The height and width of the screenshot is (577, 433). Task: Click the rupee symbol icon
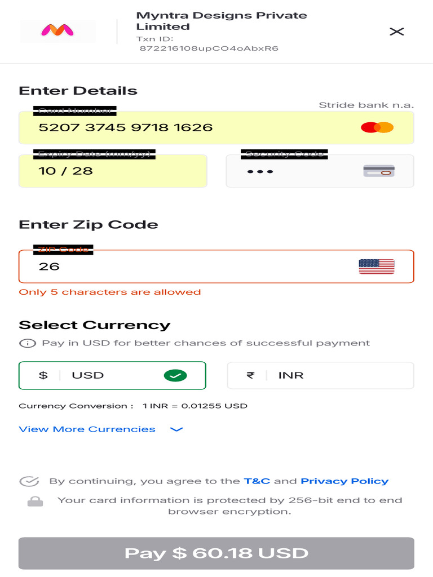click(x=251, y=375)
